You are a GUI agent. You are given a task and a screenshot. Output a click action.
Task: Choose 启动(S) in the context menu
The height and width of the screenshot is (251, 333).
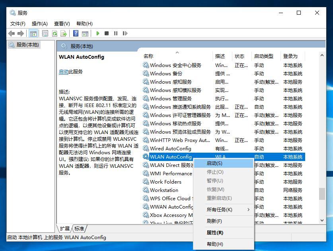click(x=214, y=163)
